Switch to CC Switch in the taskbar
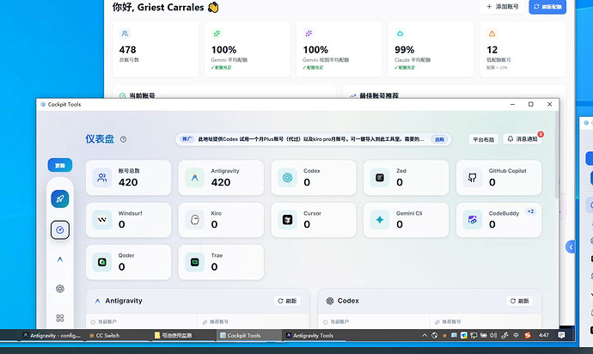The width and height of the screenshot is (593, 354). [x=104, y=335]
